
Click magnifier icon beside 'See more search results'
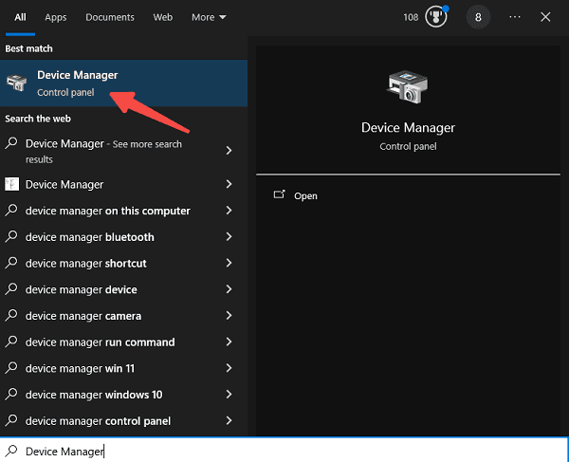pyautogui.click(x=11, y=143)
